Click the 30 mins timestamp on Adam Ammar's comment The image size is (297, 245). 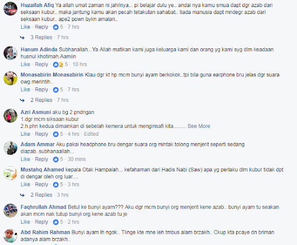tap(77, 159)
